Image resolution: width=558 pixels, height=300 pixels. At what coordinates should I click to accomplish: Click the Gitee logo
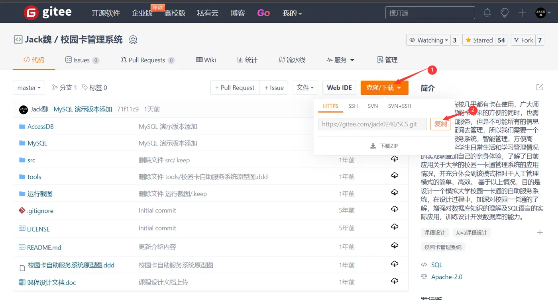[x=48, y=12]
